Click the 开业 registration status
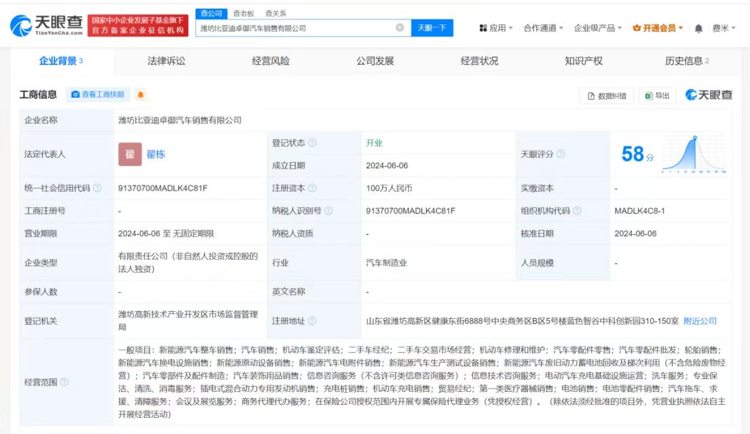Image resolution: width=750 pixels, height=434 pixels. click(374, 143)
